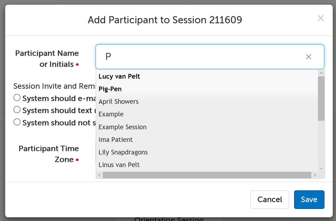
Task: Choose April Showers as the participant
Action: 118,101
